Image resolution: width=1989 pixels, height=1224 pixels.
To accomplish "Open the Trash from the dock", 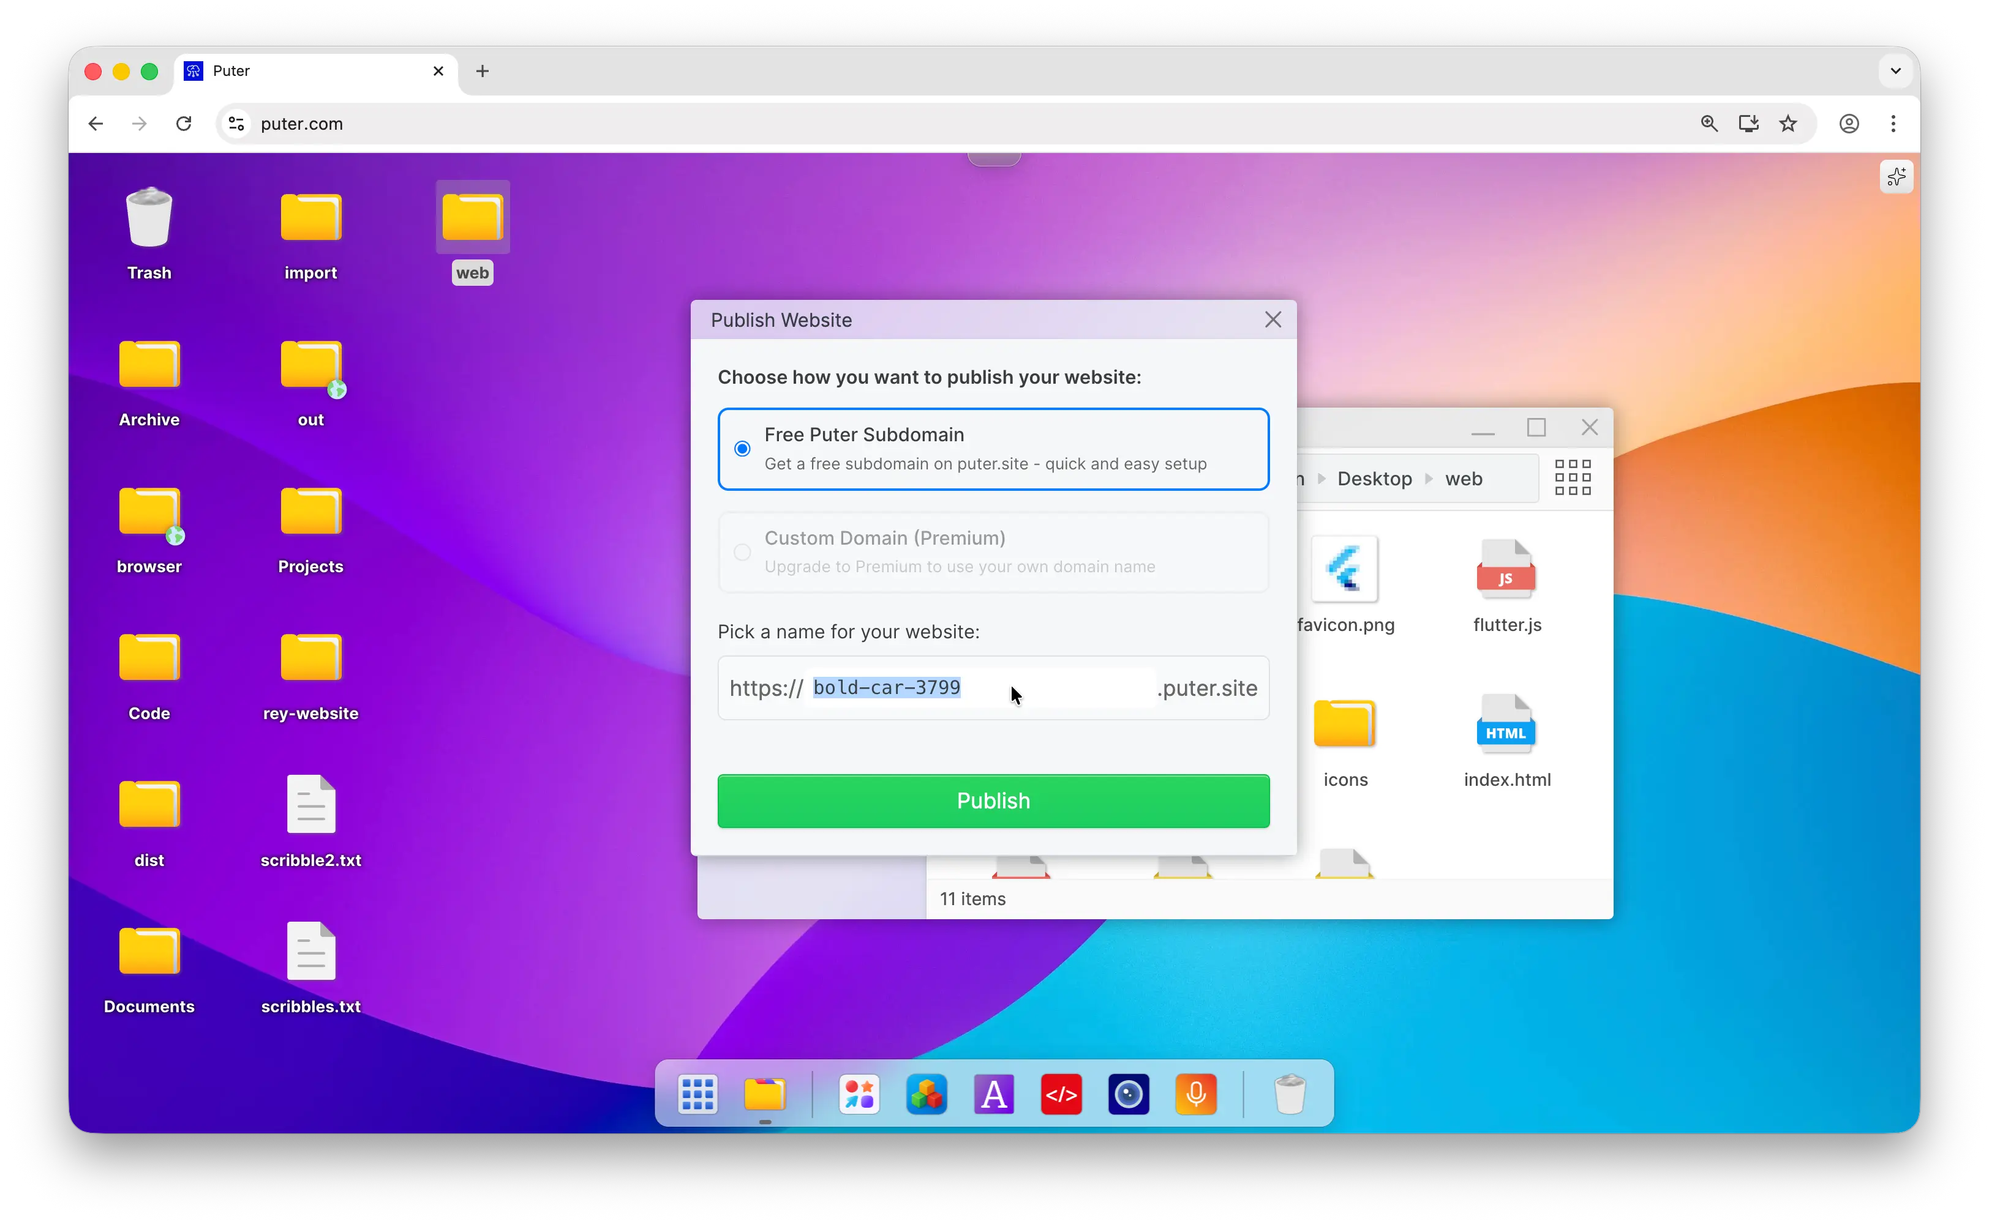I will click(x=1290, y=1094).
